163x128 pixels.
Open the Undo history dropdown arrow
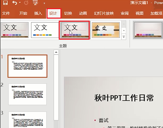click(20, 2)
